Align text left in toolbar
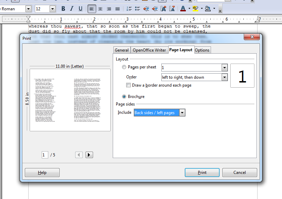The image size is (282, 199). (92, 9)
